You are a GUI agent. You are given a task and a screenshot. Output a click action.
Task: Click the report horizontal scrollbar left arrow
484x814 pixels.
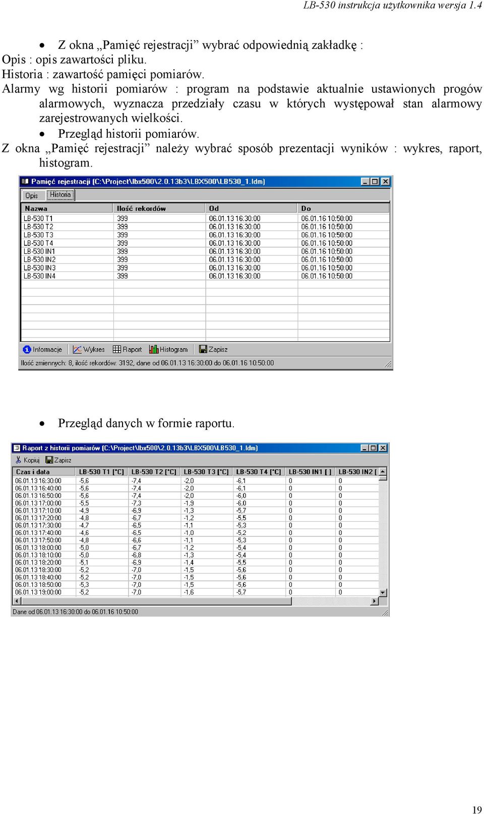17,601
